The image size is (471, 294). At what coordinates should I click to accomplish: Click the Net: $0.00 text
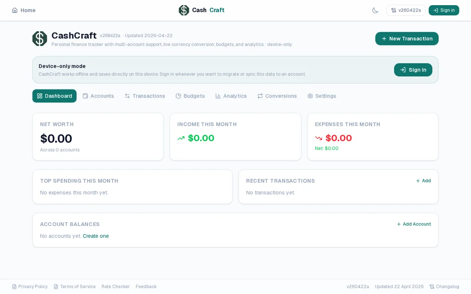pyautogui.click(x=327, y=148)
